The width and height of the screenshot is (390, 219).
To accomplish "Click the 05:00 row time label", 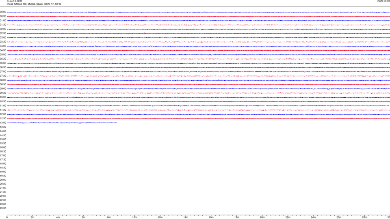I will pos(3,55).
